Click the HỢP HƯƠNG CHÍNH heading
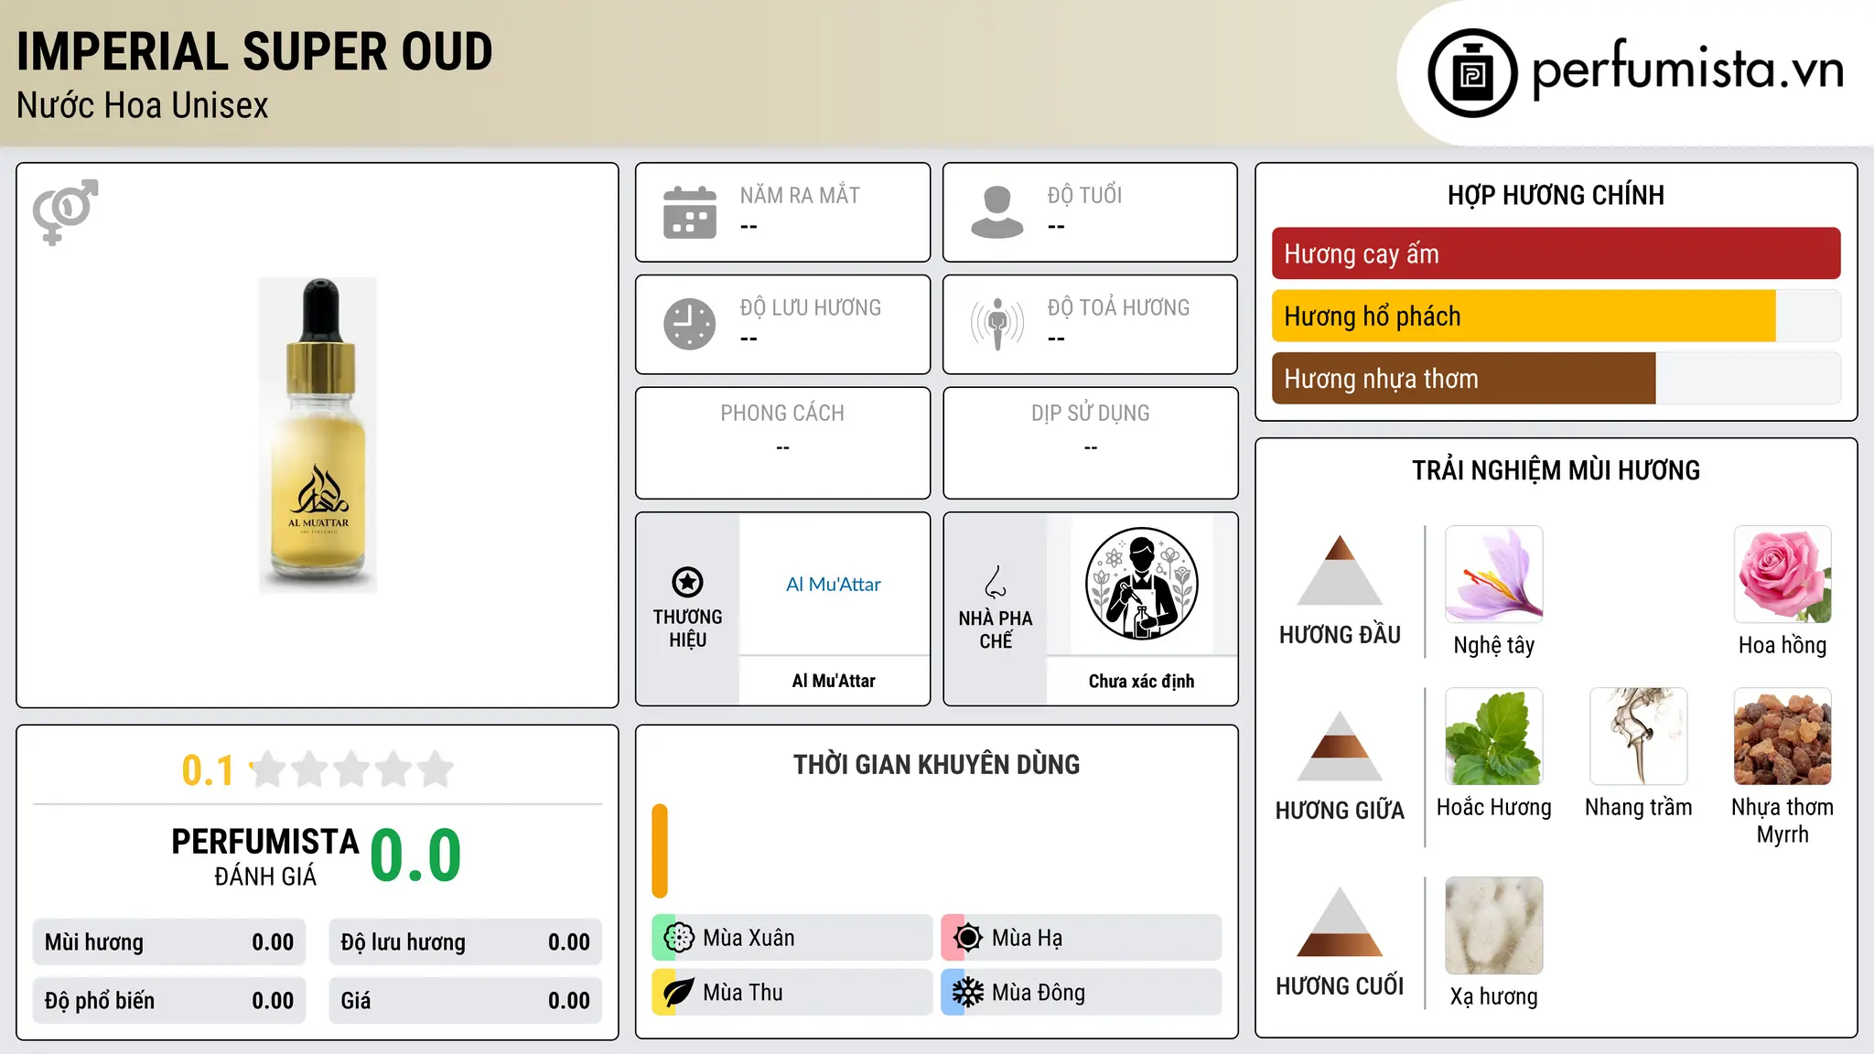 pos(1556,195)
